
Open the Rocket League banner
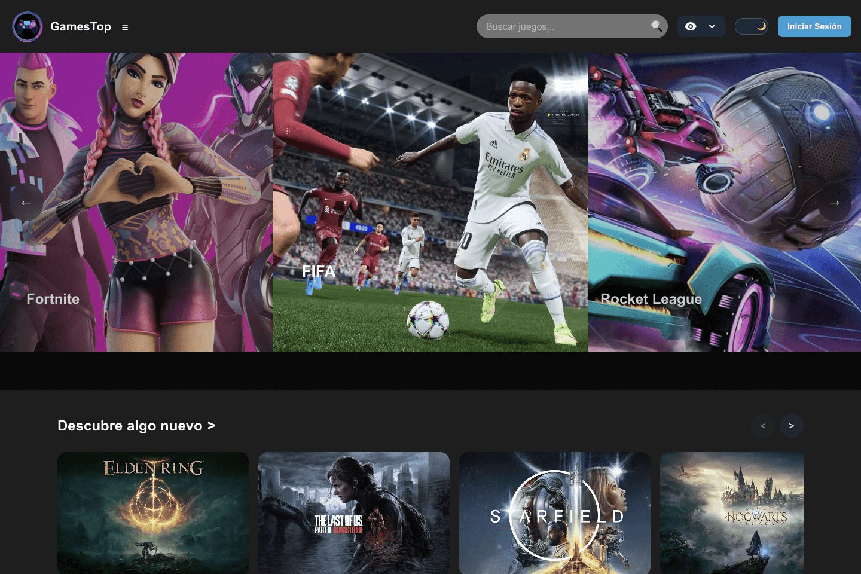(x=725, y=202)
